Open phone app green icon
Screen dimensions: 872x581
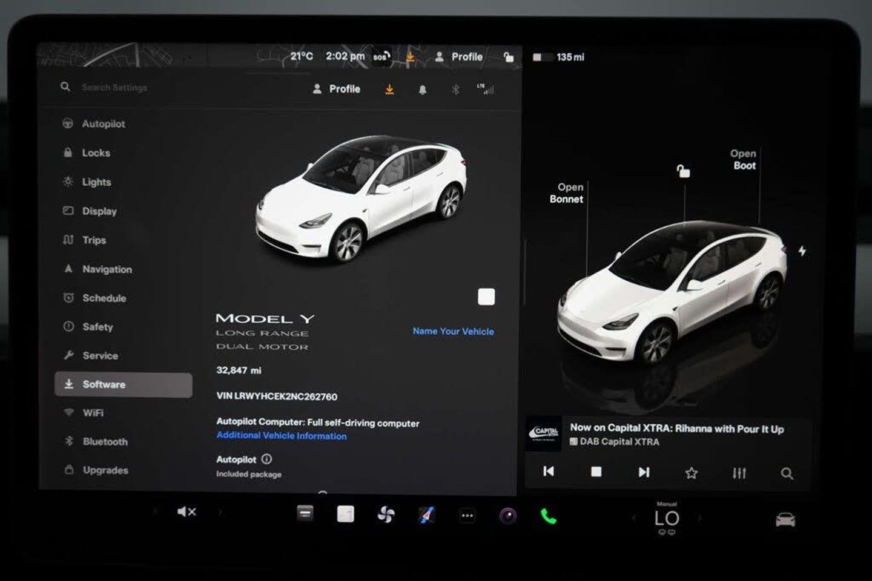click(549, 516)
